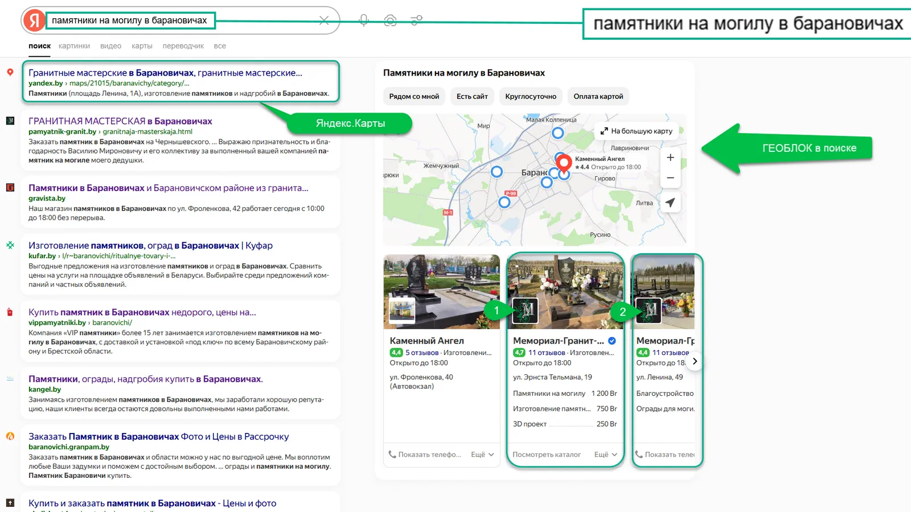
Task: Enable the "Круглосуточно" filter chip
Action: 531,97
